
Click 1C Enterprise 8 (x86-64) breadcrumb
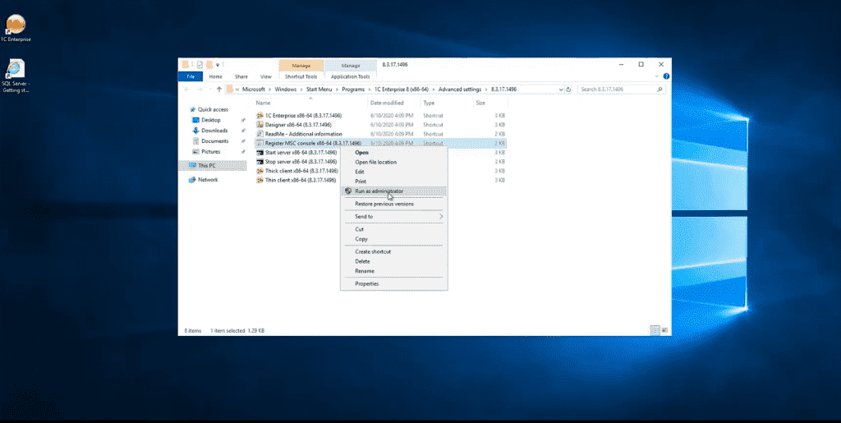(401, 90)
